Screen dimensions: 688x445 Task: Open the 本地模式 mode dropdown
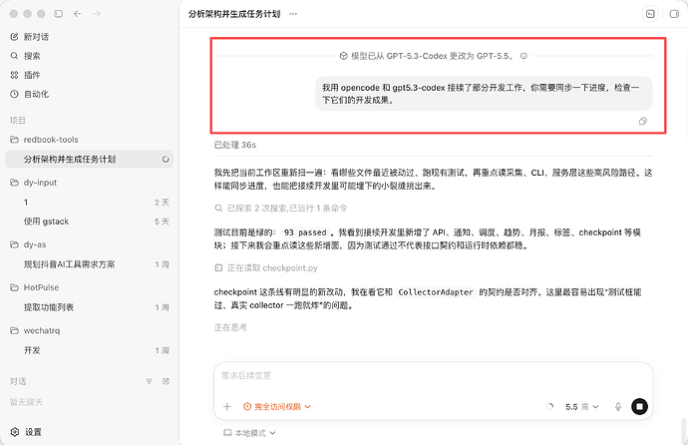click(x=249, y=433)
